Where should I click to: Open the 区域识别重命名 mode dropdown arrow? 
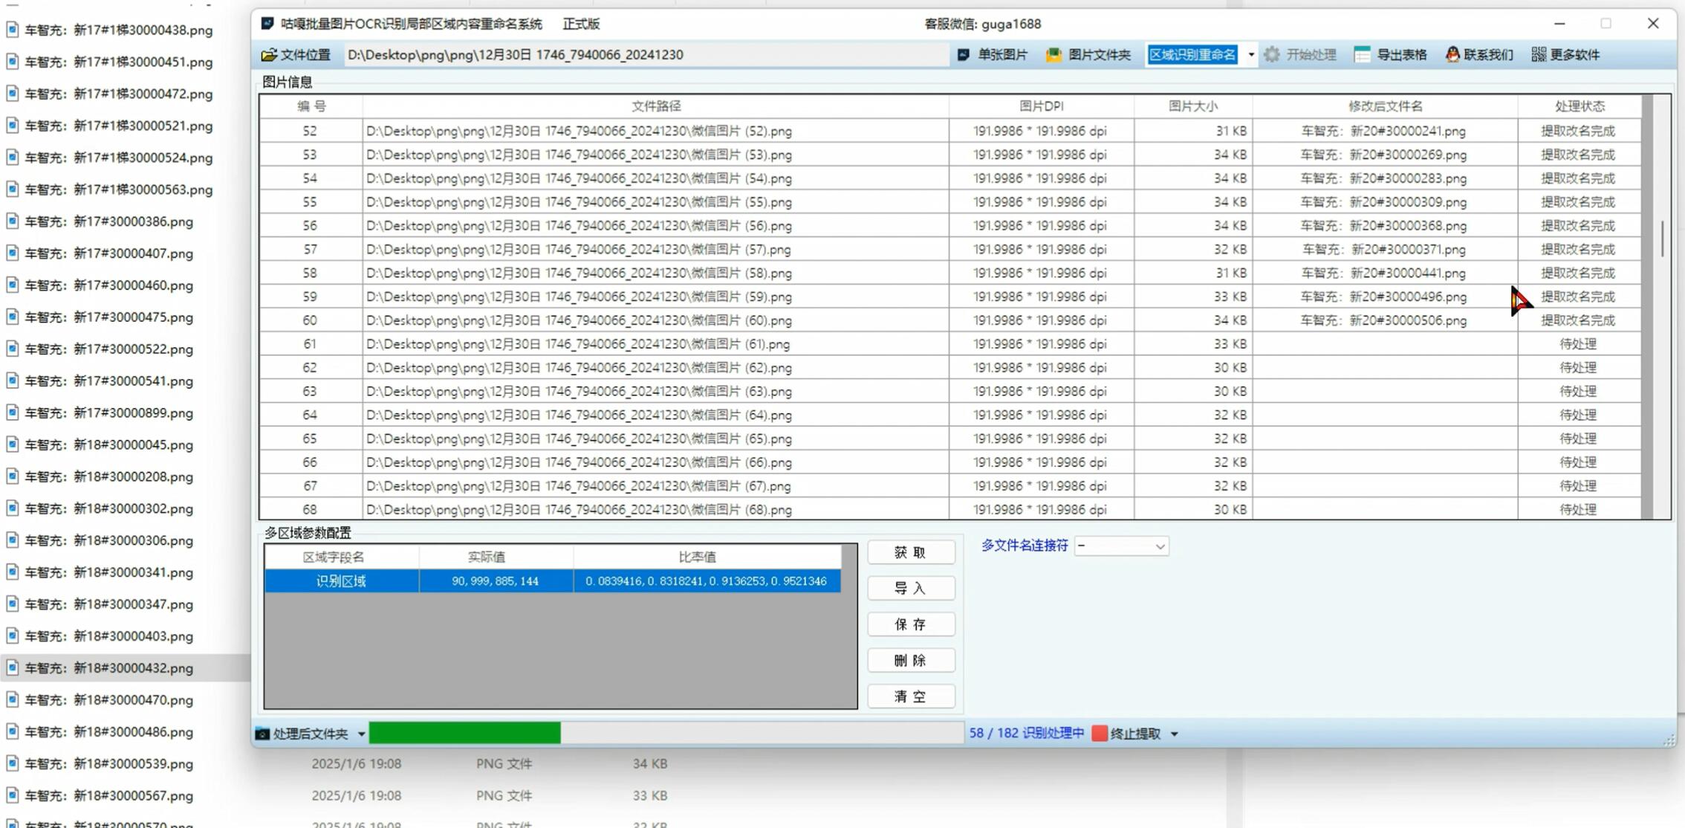tap(1251, 55)
